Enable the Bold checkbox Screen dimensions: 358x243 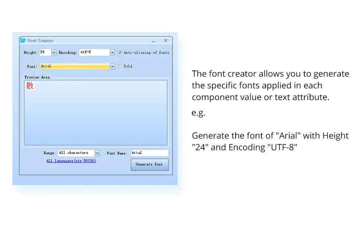[x=120, y=66]
